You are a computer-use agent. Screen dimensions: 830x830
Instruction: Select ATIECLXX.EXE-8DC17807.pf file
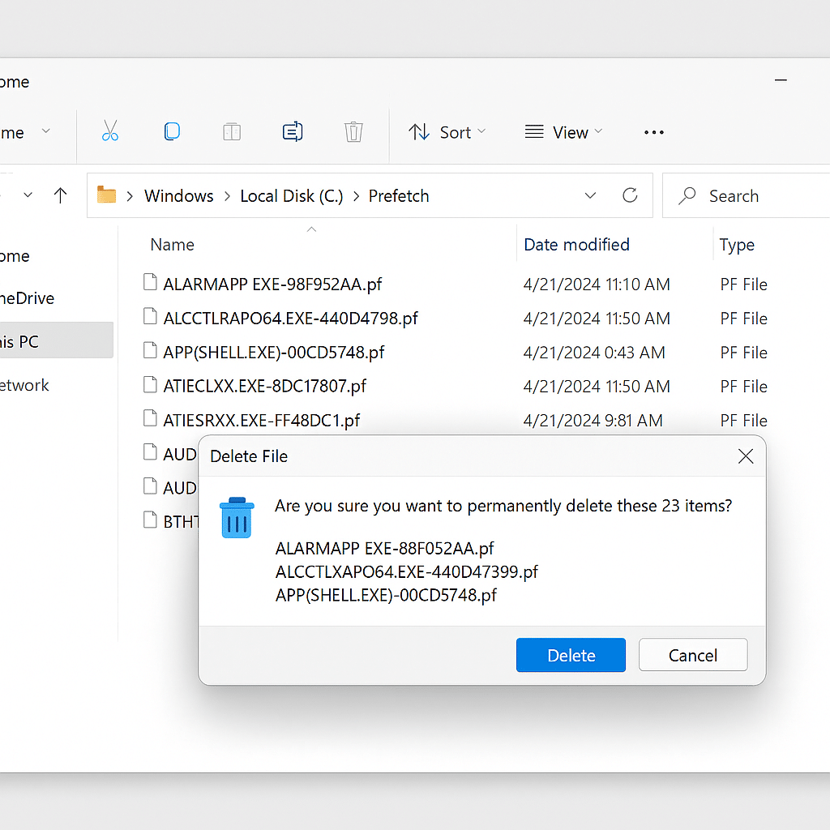point(265,387)
